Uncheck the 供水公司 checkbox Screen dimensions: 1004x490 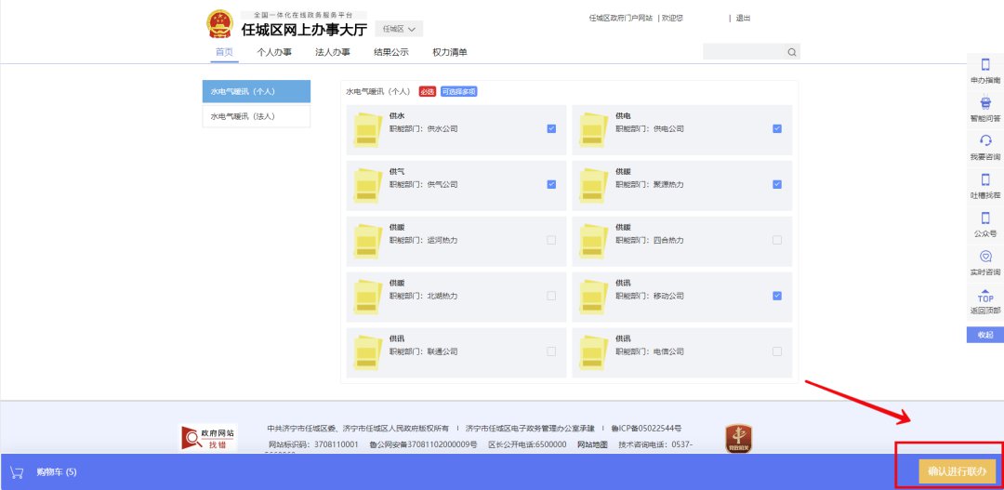551,128
